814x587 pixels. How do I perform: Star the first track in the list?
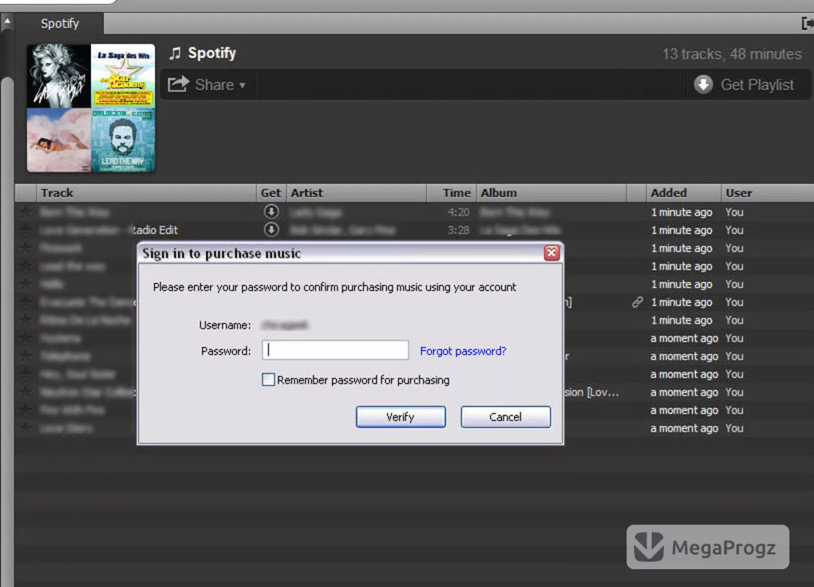coord(25,211)
